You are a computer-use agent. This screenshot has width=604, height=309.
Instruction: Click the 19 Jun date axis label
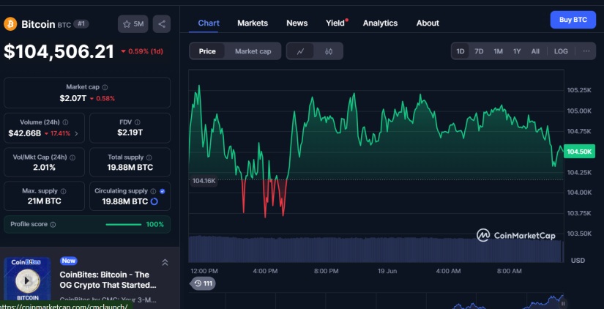[387, 271]
